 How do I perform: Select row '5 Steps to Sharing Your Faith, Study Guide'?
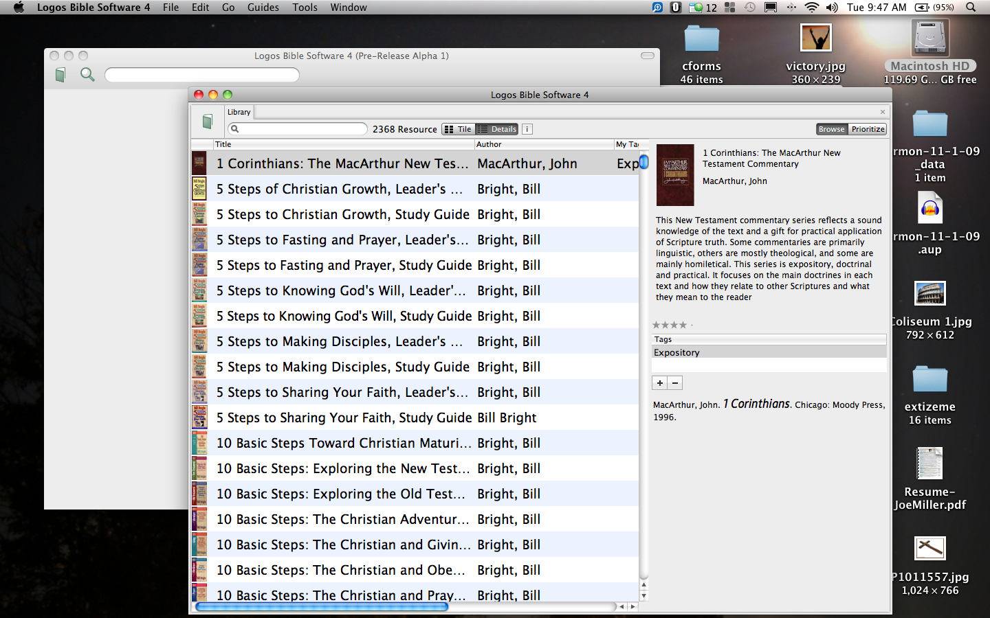(x=415, y=417)
